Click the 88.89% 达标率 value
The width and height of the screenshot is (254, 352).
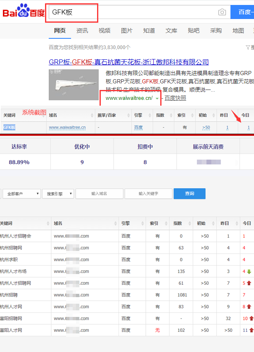pyautogui.click(x=19, y=162)
